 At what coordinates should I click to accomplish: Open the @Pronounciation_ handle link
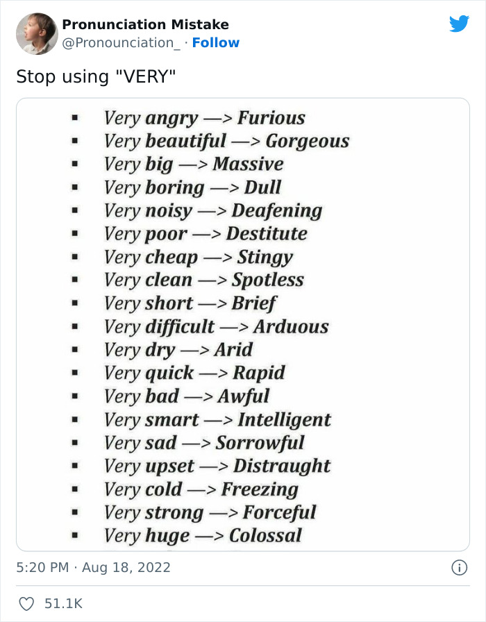[121, 43]
